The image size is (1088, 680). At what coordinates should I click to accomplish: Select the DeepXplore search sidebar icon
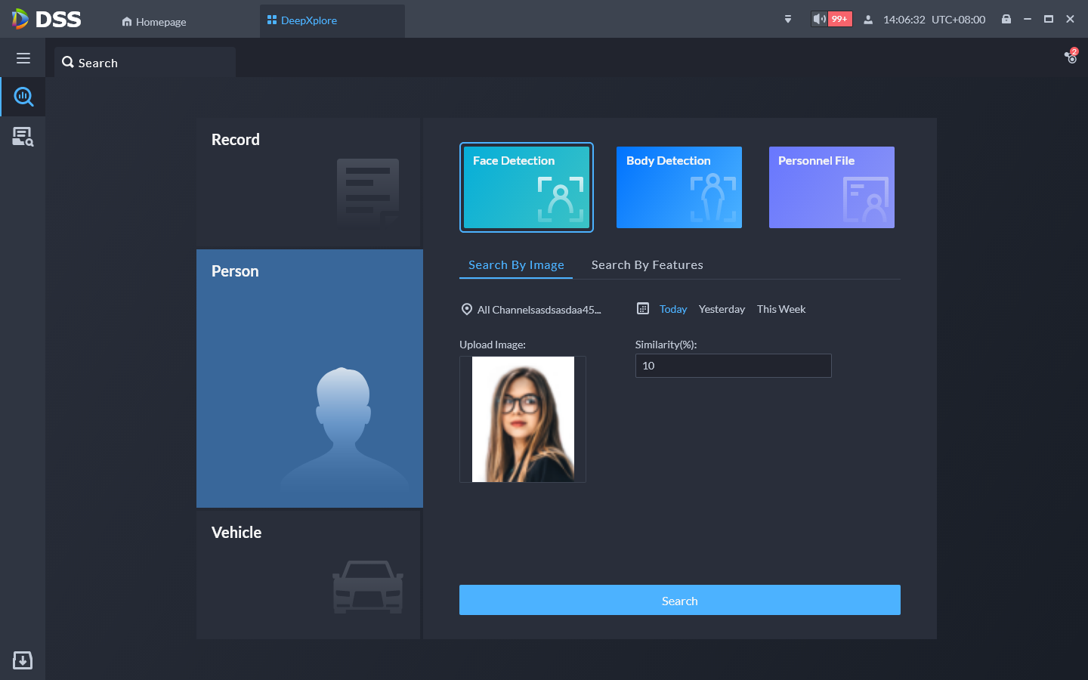coord(23,97)
